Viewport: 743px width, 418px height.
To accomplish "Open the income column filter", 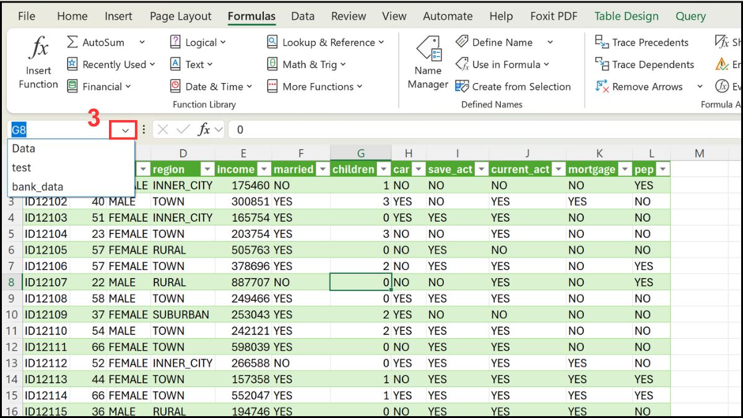I will pyautogui.click(x=264, y=169).
